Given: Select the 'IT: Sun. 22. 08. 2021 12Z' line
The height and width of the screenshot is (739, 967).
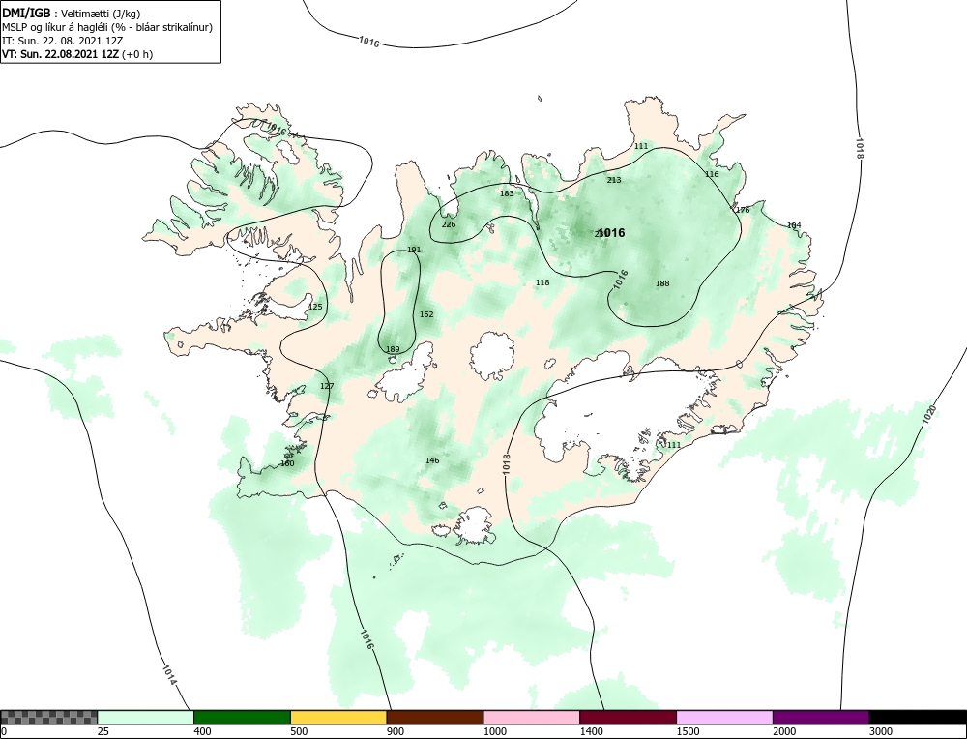Looking at the screenshot, I should pos(63,41).
